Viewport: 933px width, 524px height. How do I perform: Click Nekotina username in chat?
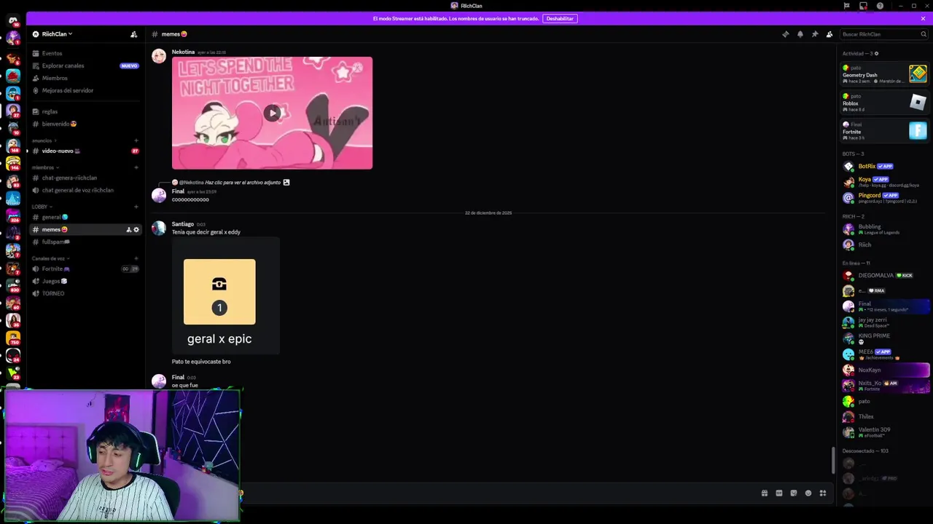click(x=183, y=52)
